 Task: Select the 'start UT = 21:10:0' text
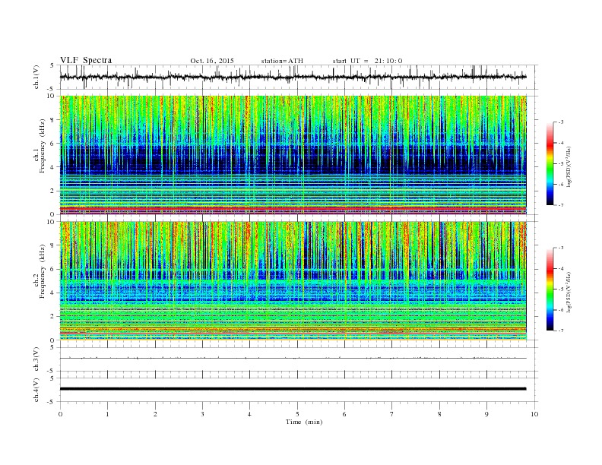tap(367, 61)
